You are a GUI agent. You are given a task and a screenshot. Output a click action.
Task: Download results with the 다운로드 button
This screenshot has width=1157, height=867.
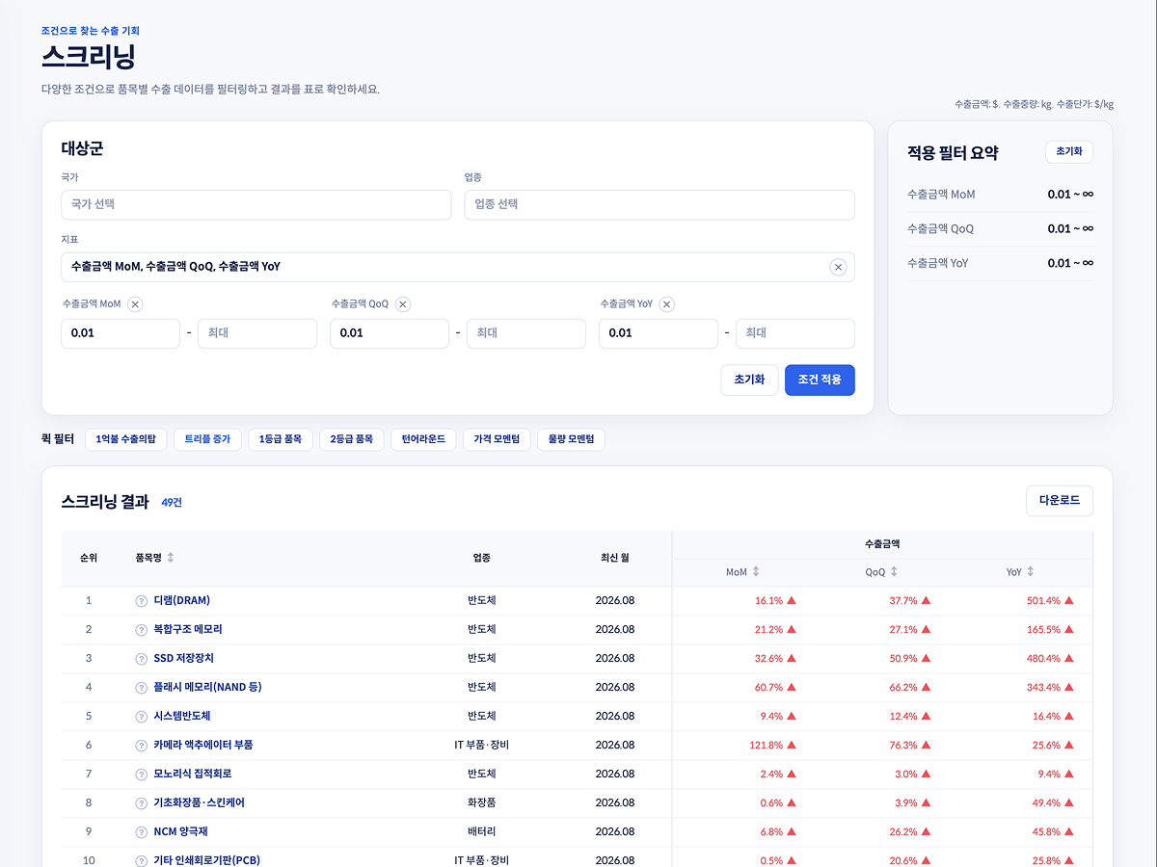[1060, 501]
